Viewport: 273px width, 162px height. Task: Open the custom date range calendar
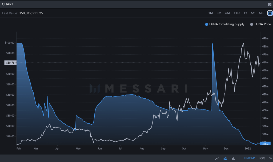270,13
